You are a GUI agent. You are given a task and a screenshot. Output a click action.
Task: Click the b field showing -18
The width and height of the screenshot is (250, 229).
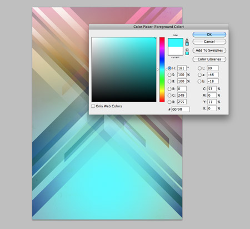tap(213, 81)
